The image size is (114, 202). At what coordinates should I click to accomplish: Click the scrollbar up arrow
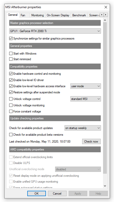click(x=105, y=20)
